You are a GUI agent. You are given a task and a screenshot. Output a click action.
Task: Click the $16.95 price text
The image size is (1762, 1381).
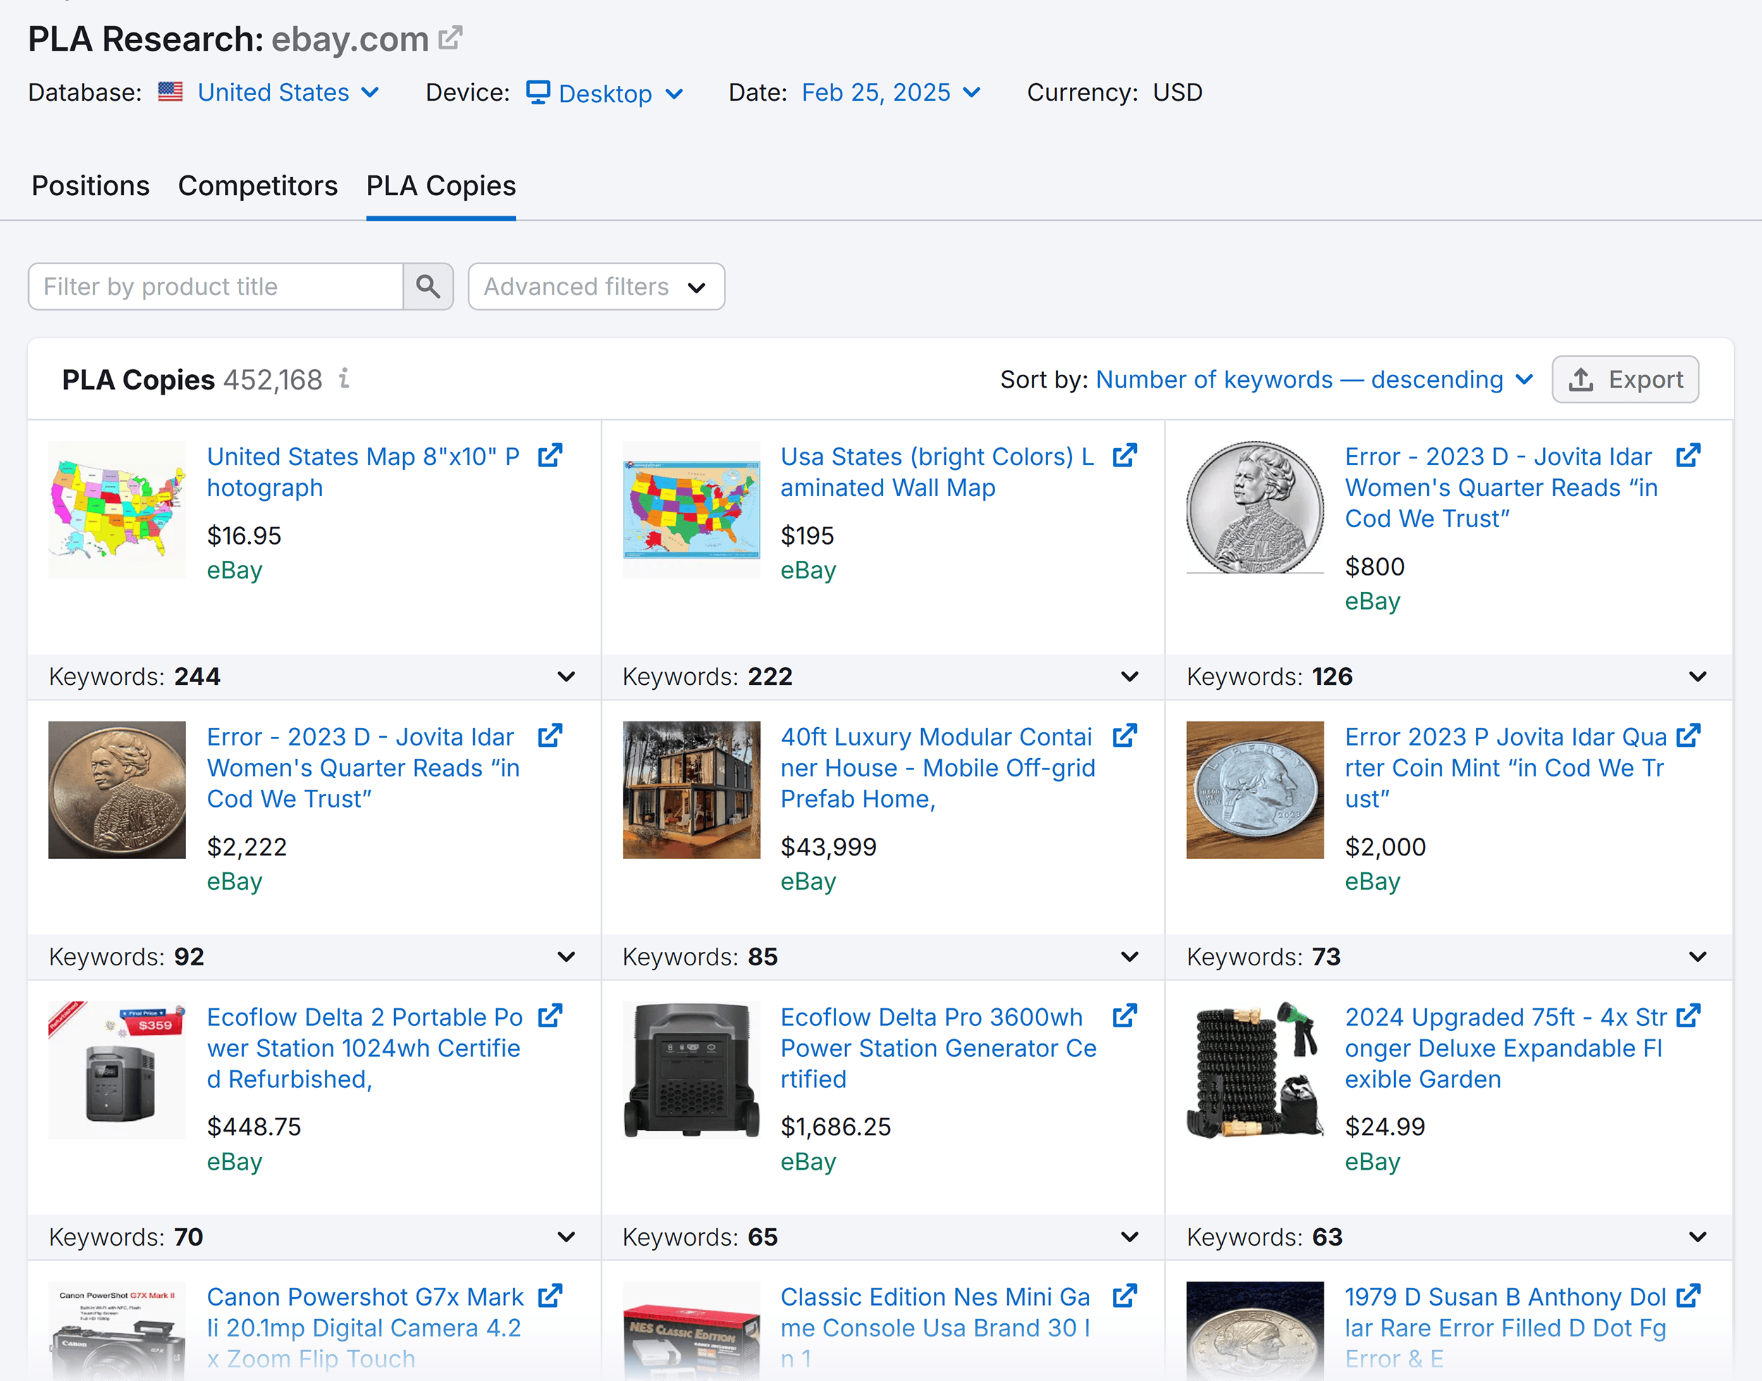(244, 535)
